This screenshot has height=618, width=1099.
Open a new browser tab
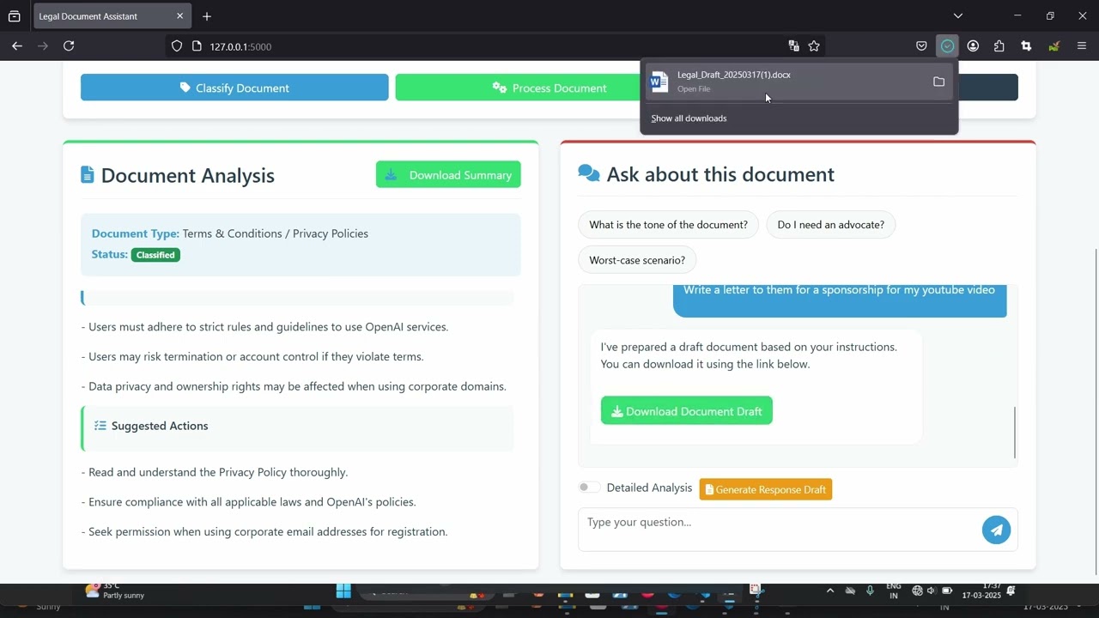pos(207,16)
